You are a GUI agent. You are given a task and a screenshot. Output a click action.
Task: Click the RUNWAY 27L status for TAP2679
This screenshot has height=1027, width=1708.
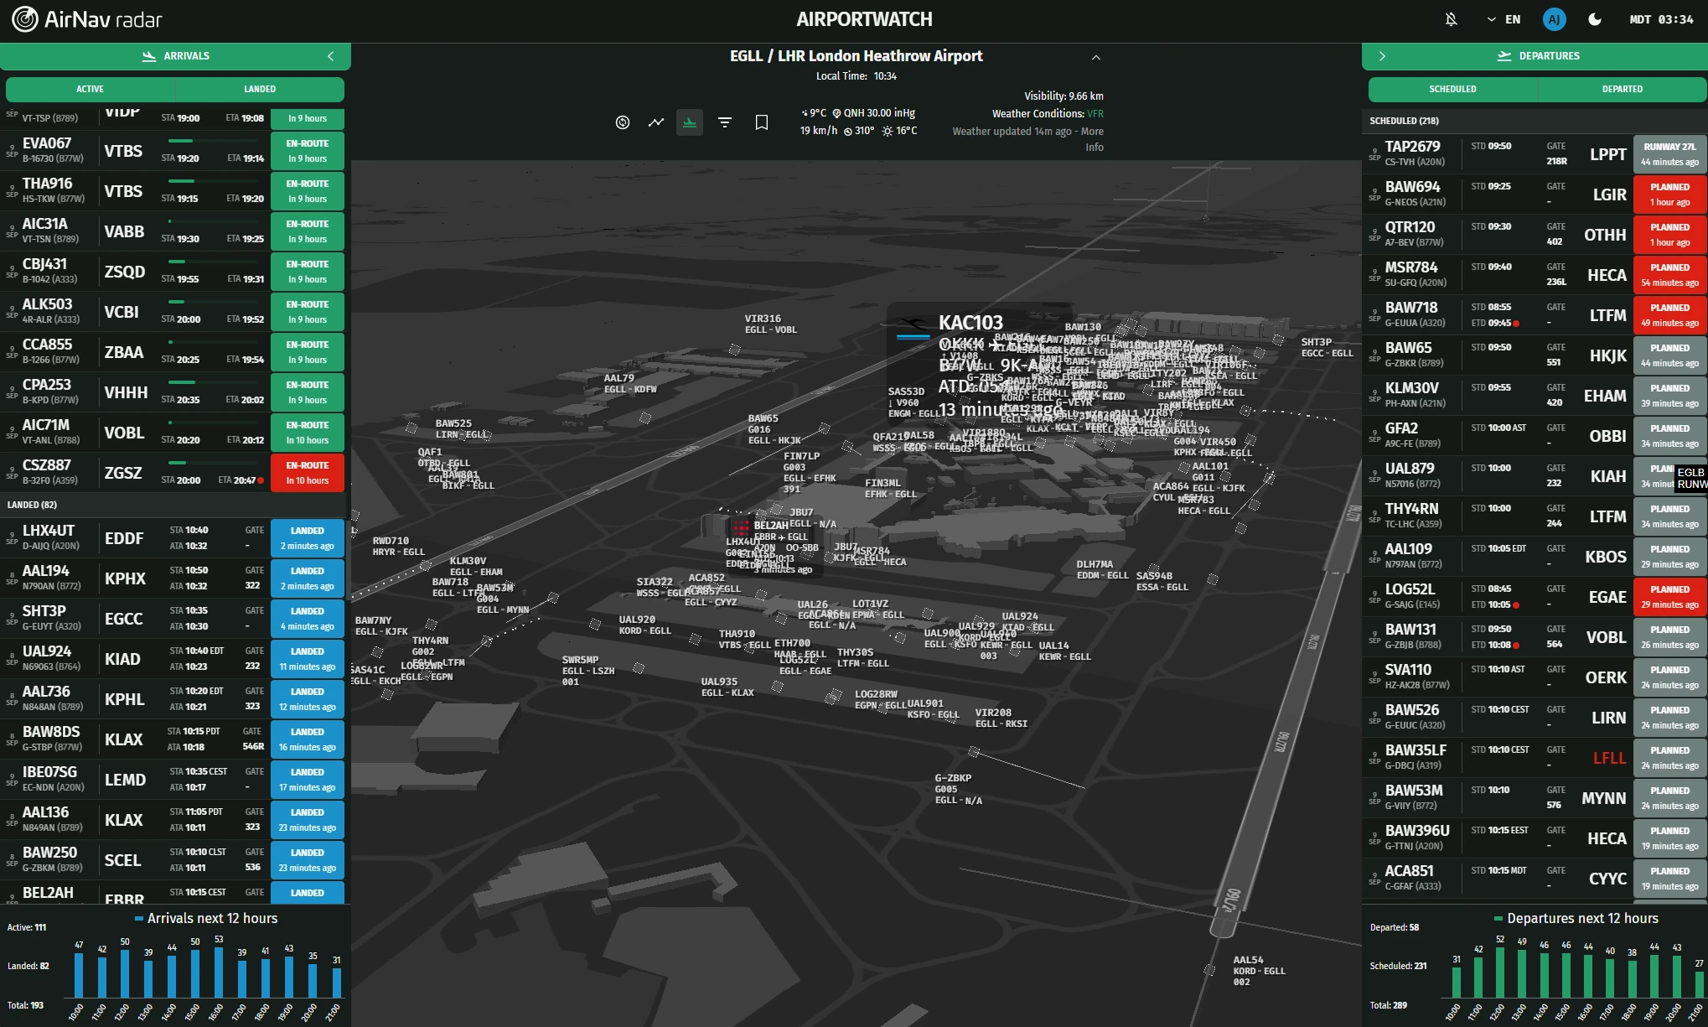pyautogui.click(x=1669, y=154)
